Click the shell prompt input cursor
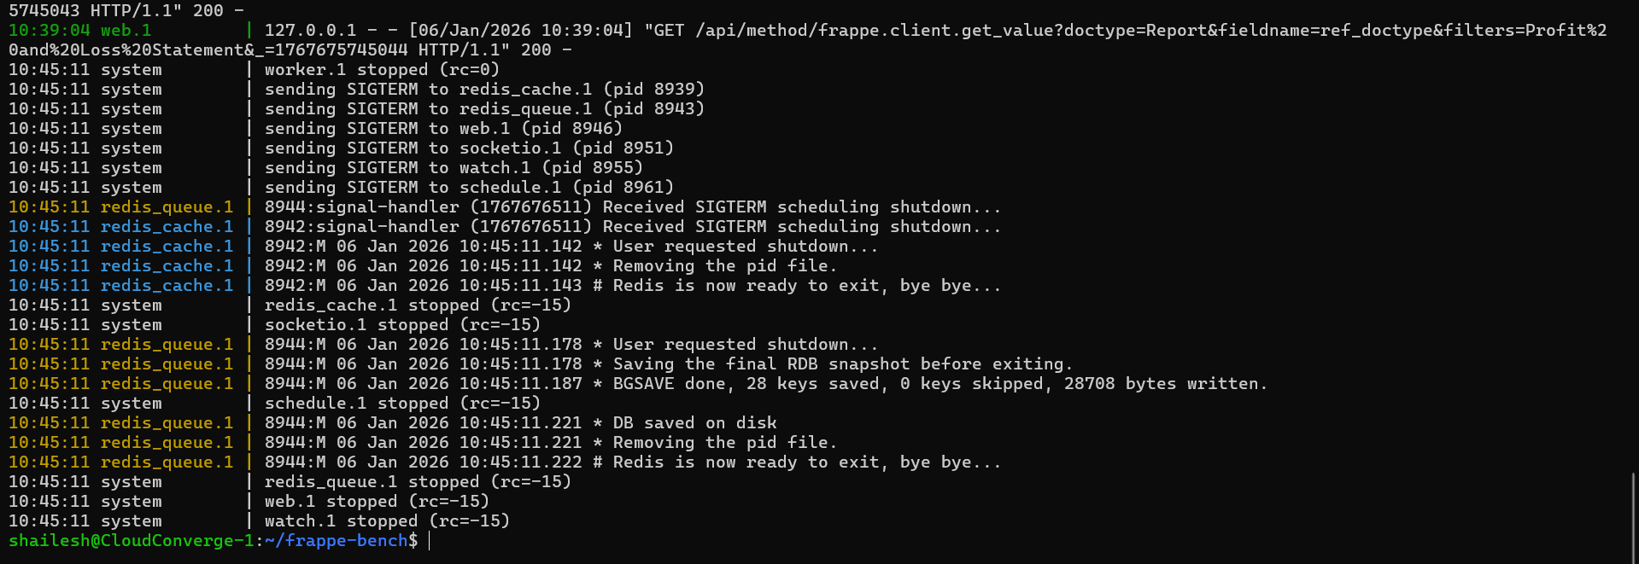 pos(430,541)
